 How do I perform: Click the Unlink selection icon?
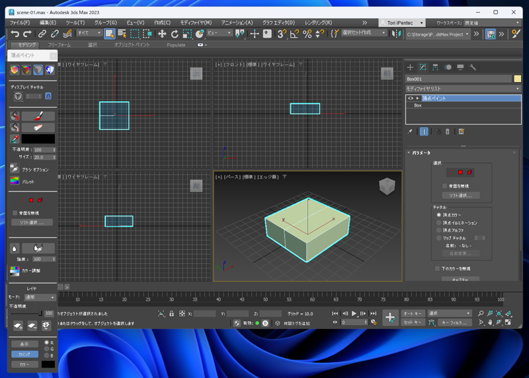55,34
